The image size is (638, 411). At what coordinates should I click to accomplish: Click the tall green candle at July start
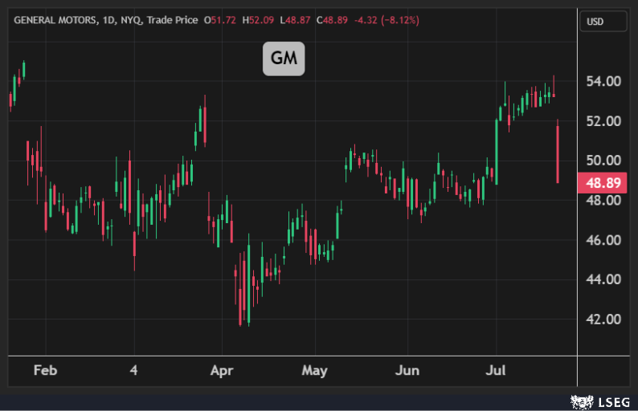(x=497, y=153)
